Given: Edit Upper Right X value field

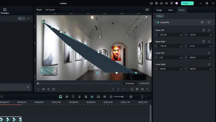Looking at the screenshot, I should [170, 46].
